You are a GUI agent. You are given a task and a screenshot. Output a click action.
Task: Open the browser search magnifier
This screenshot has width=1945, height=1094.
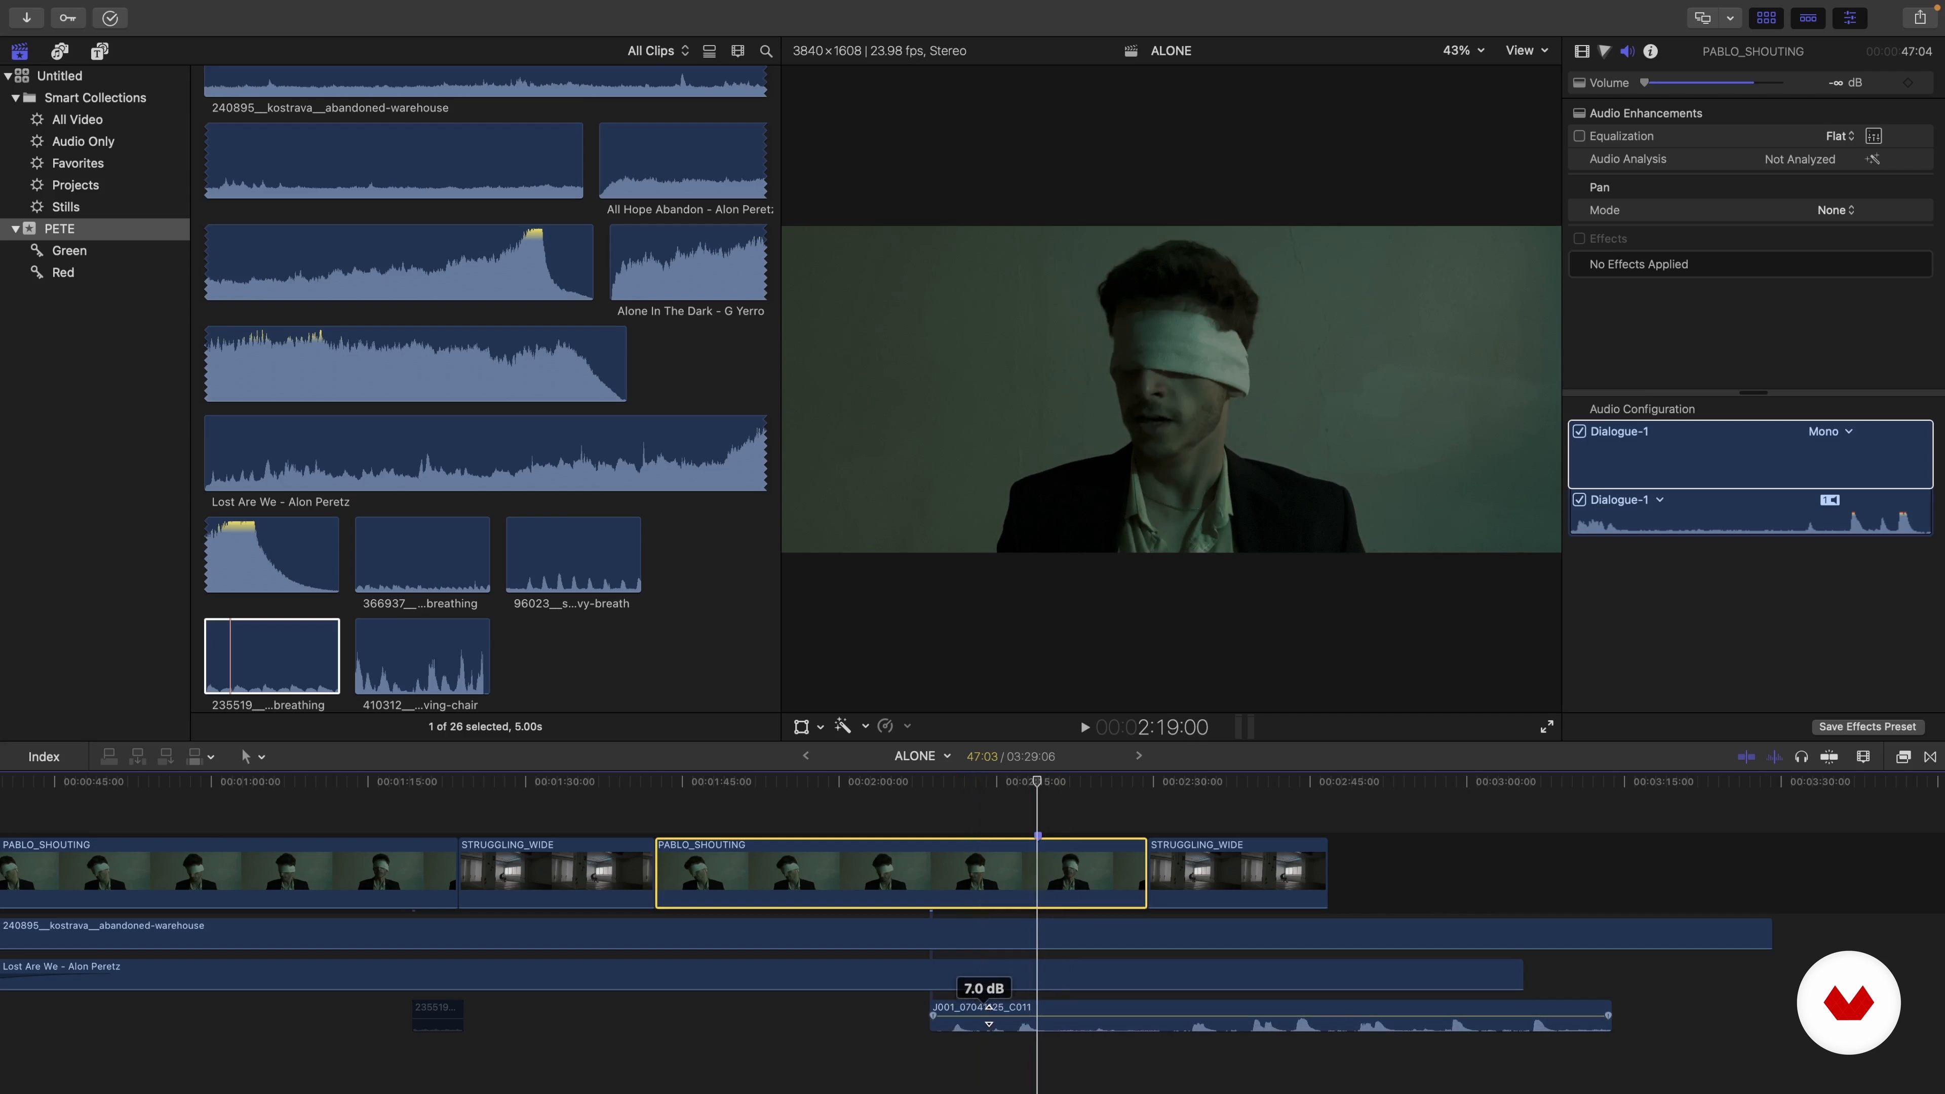[x=766, y=51]
